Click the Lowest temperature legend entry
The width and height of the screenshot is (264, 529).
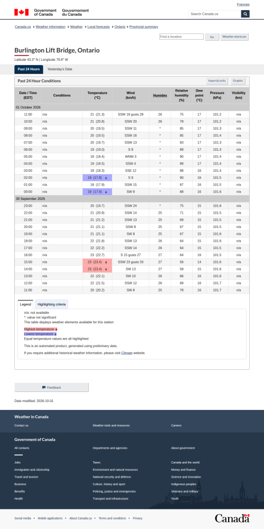[41, 334]
